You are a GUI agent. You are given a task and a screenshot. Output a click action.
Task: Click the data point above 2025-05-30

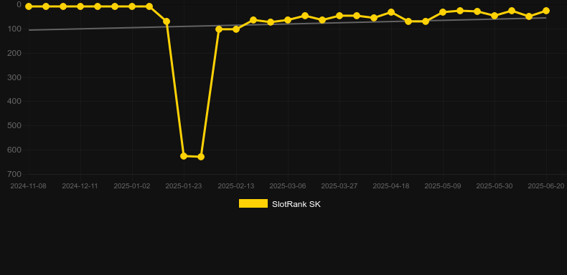(x=495, y=16)
